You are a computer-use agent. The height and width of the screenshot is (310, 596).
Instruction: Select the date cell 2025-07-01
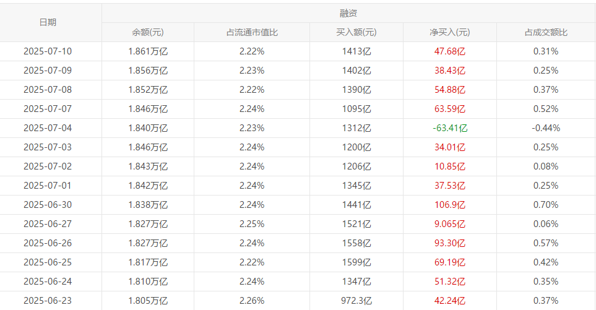(x=48, y=186)
